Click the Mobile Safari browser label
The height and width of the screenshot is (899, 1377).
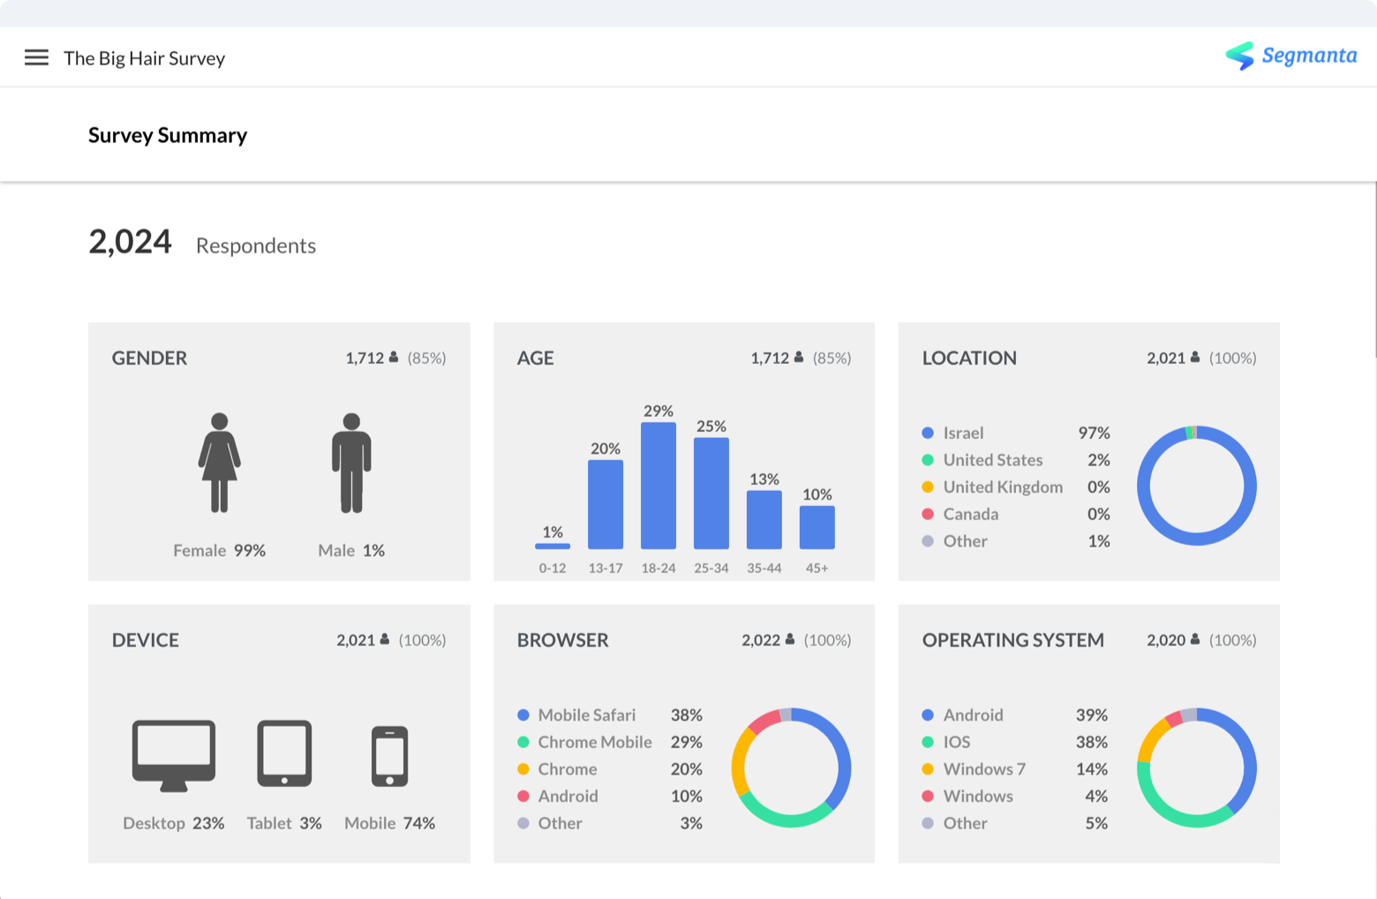tap(587, 714)
